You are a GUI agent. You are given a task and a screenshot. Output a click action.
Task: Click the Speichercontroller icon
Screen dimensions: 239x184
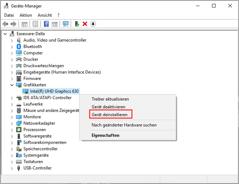(x=19, y=149)
